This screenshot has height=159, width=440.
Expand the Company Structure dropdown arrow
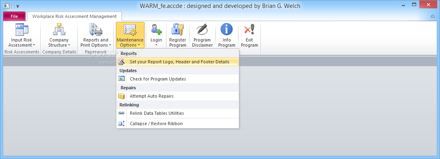pyautogui.click(x=69, y=45)
